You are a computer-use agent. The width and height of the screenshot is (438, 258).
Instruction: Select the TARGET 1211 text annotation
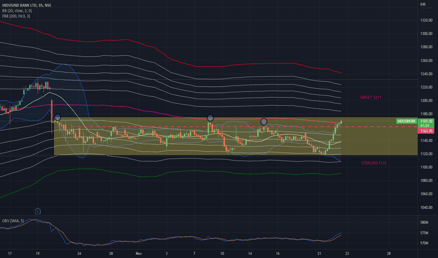pyautogui.click(x=370, y=98)
